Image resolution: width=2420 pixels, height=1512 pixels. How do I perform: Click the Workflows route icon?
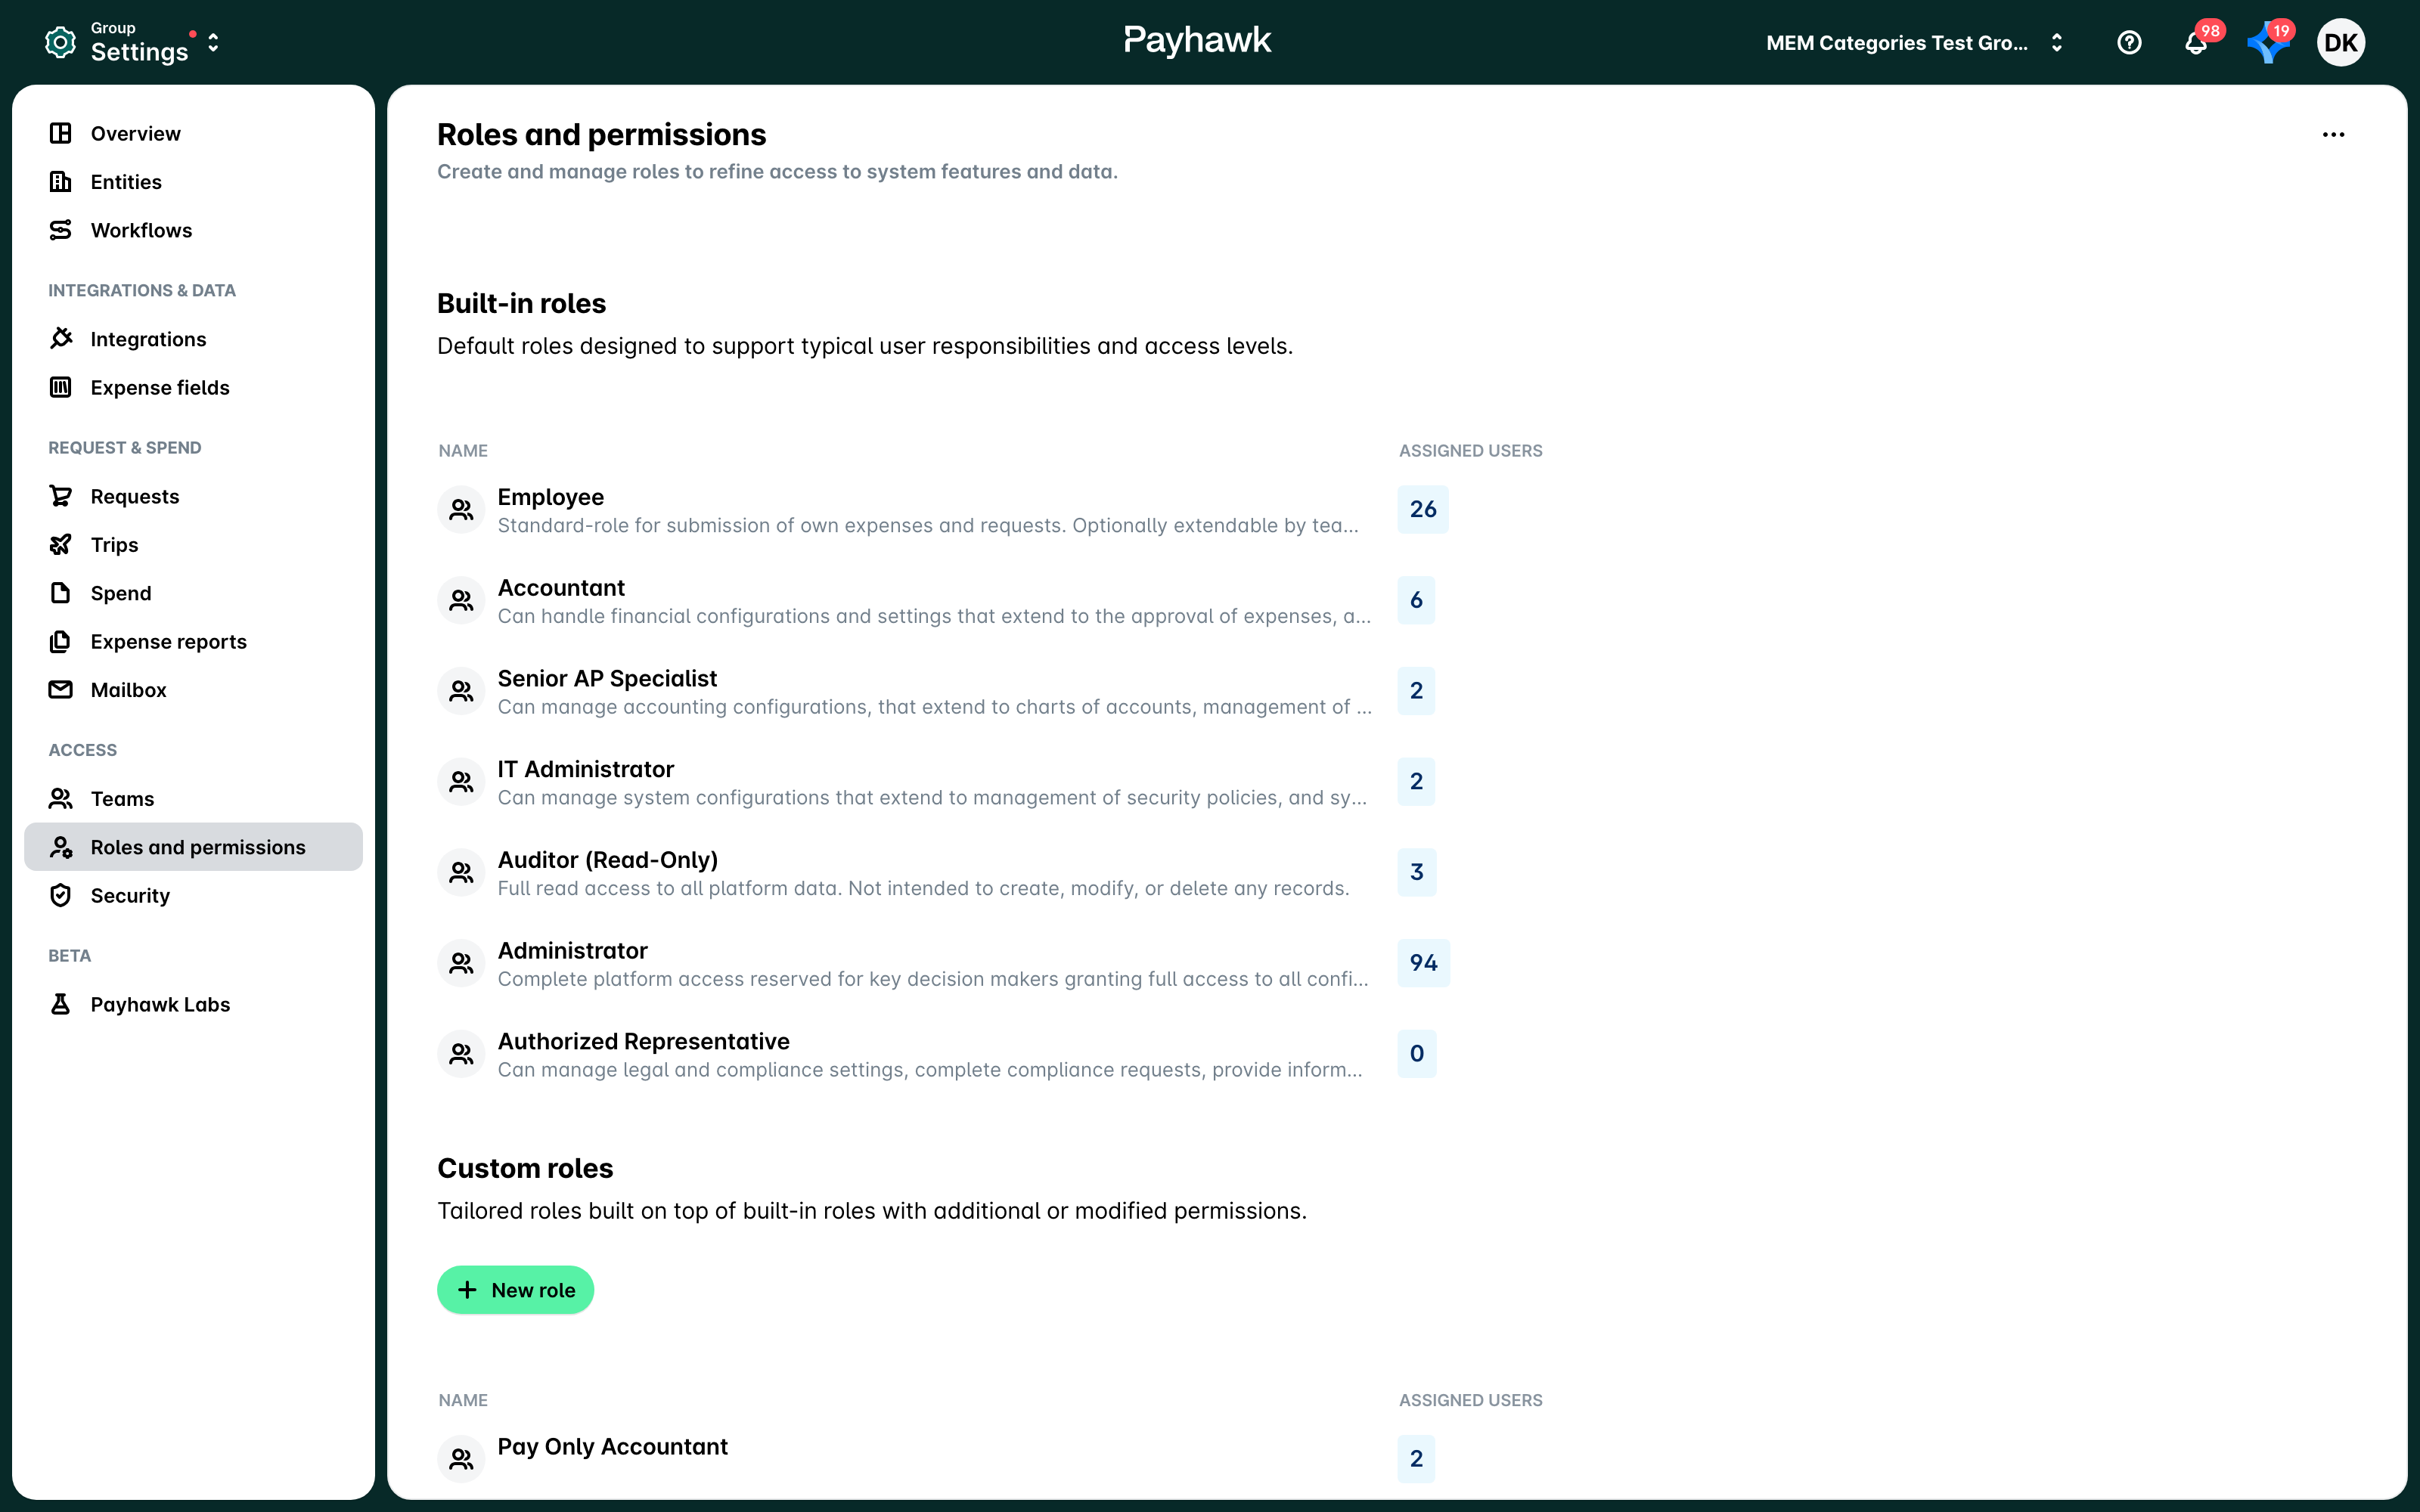[x=61, y=230]
